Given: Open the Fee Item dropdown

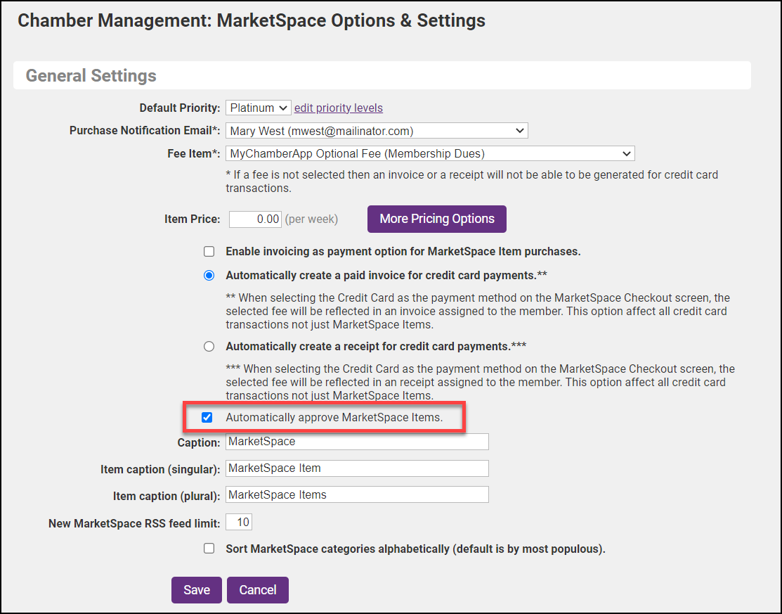Looking at the screenshot, I should pos(429,153).
